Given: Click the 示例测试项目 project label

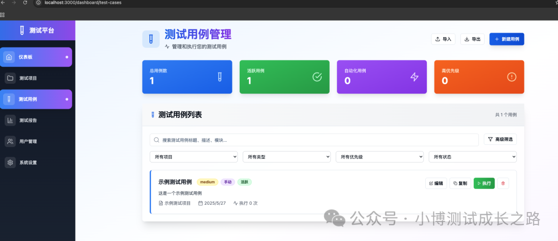Looking at the screenshot, I should pyautogui.click(x=175, y=203).
